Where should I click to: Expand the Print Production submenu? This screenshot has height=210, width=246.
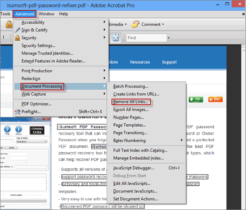pos(60,71)
